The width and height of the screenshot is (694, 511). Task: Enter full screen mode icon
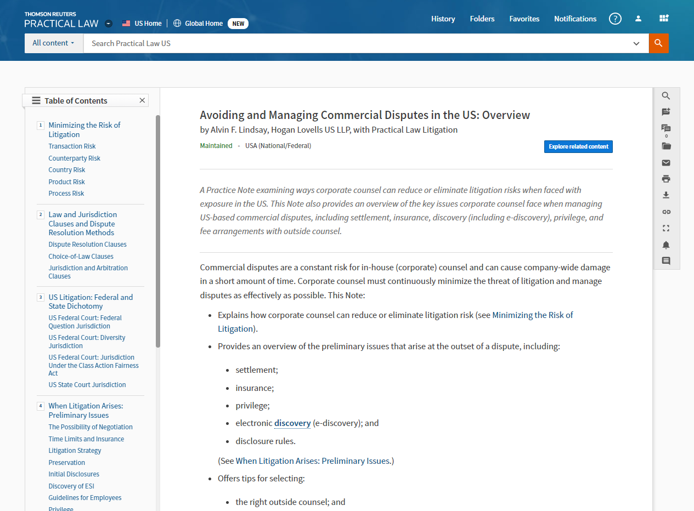tap(666, 228)
